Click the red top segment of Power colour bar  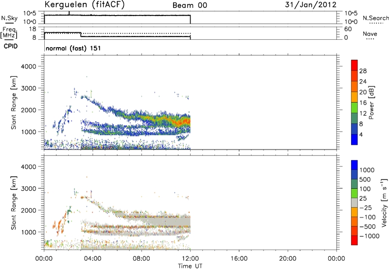354,65
